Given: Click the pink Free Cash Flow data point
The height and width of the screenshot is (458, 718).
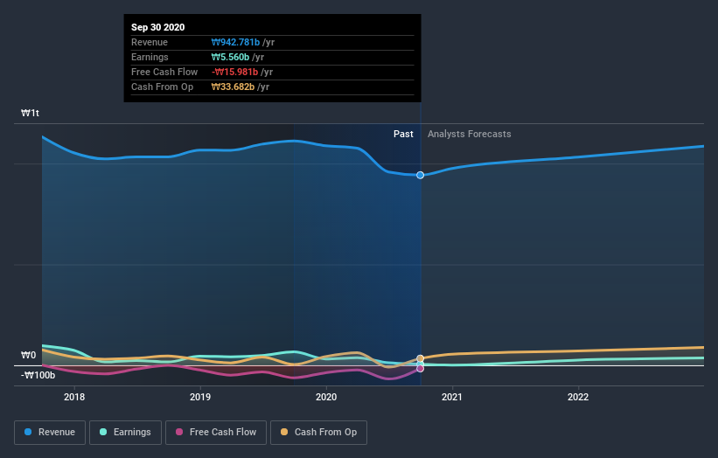Looking at the screenshot, I should click(x=420, y=368).
